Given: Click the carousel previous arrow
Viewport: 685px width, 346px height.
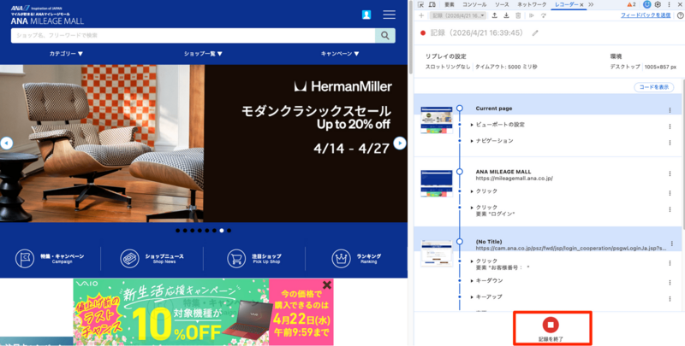Looking at the screenshot, I should coord(6,143).
